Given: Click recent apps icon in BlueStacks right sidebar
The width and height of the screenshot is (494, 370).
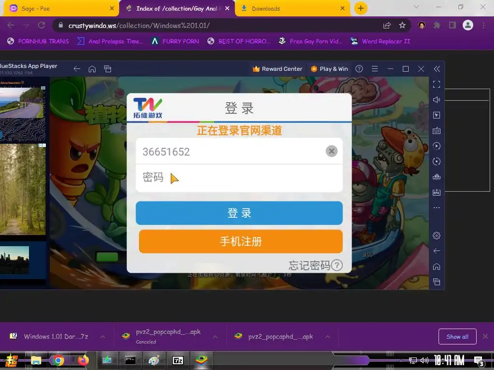Looking at the screenshot, I should coord(436,282).
